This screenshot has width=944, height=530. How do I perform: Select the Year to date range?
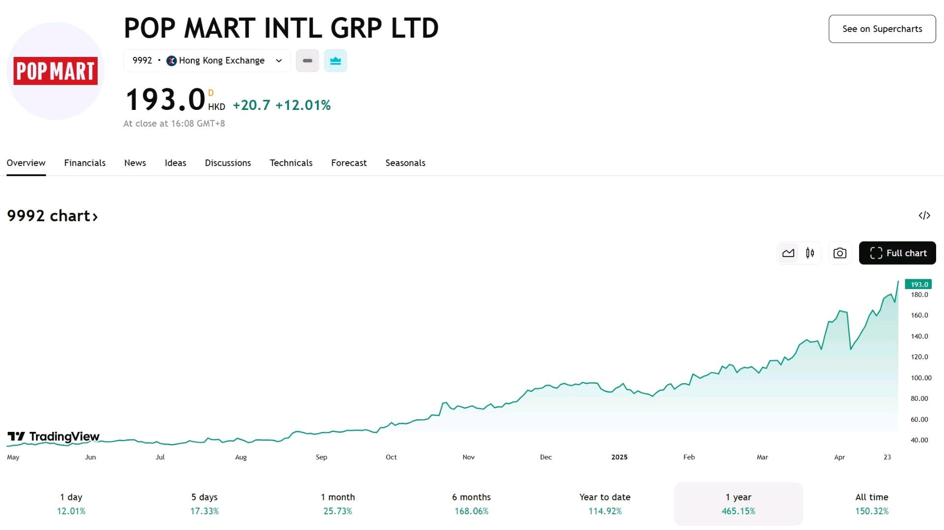(x=605, y=504)
